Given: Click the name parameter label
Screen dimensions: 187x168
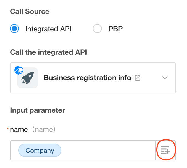Looking at the screenshot, I should pos(19,130).
